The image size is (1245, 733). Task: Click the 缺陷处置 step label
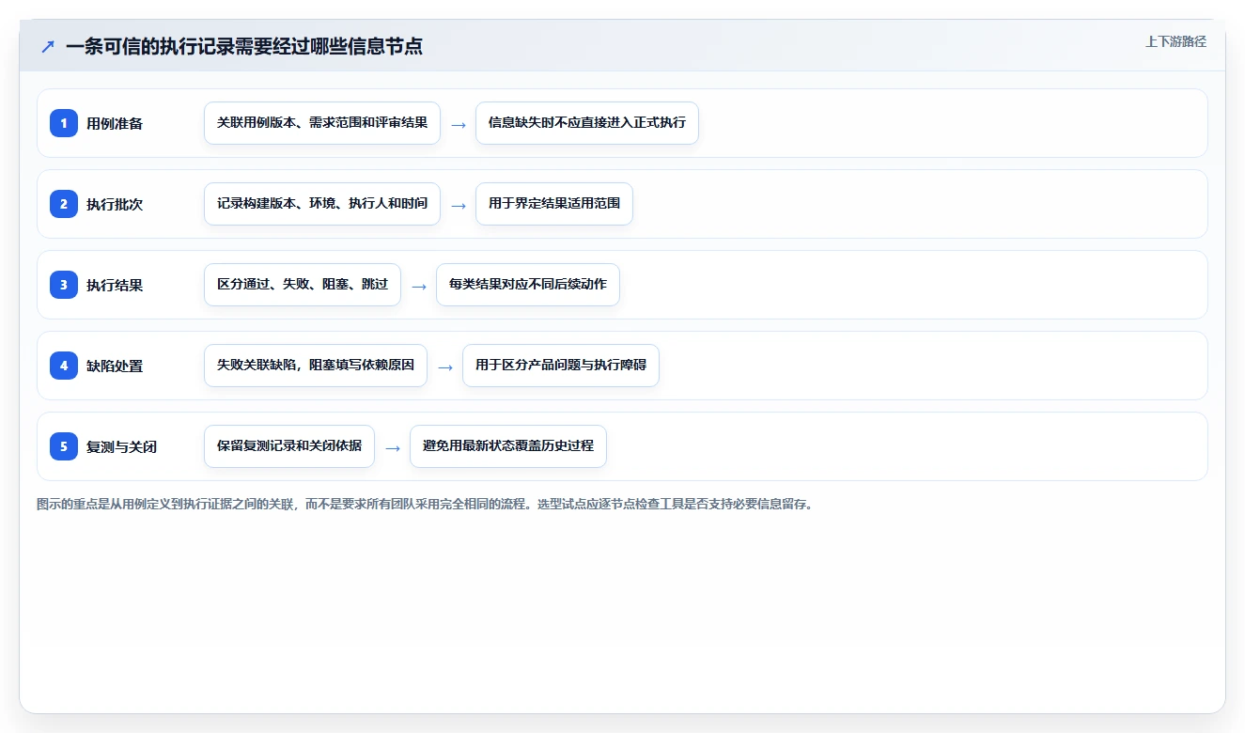point(115,366)
